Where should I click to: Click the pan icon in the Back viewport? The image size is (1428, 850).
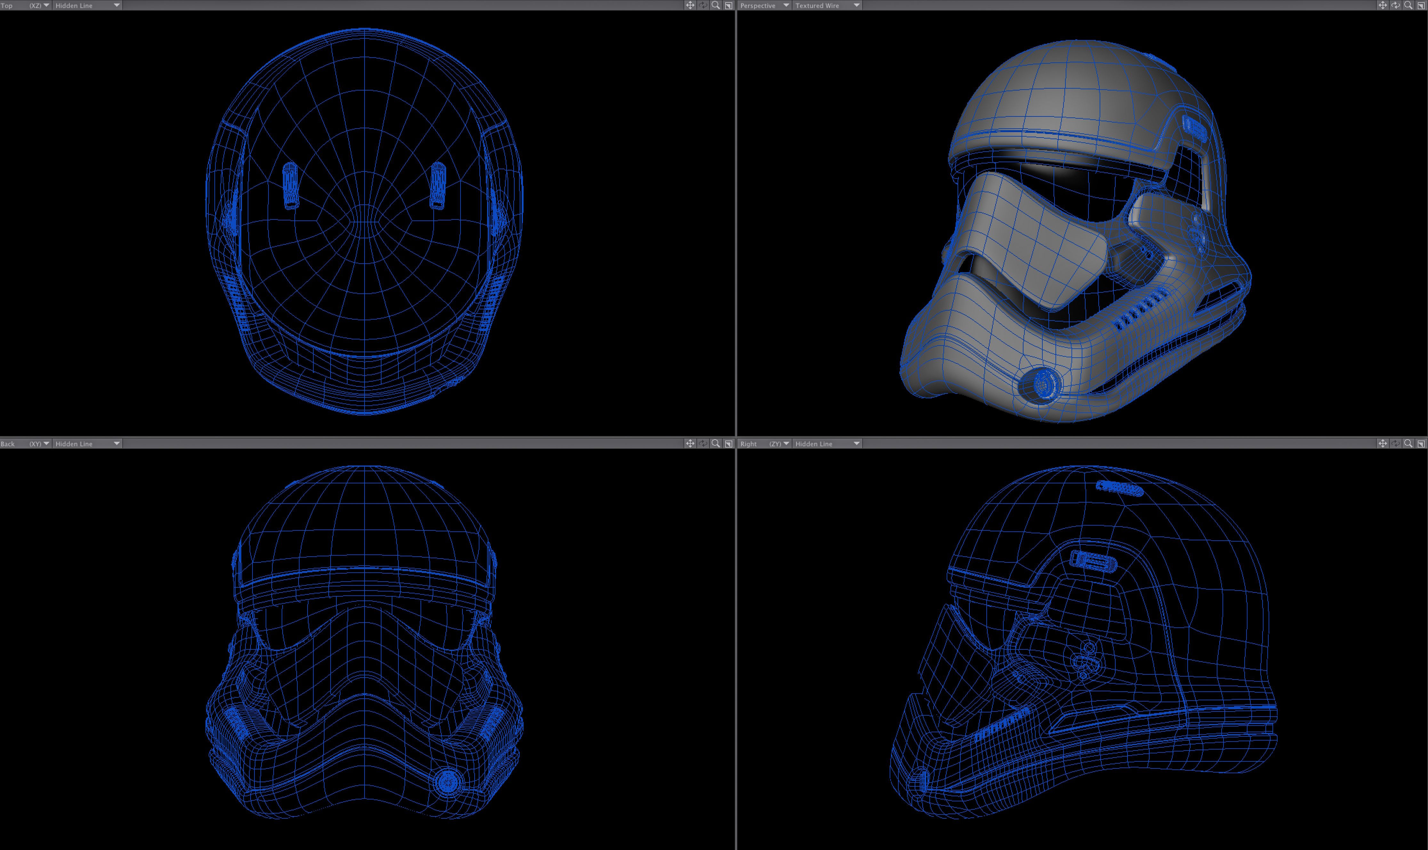(x=690, y=443)
